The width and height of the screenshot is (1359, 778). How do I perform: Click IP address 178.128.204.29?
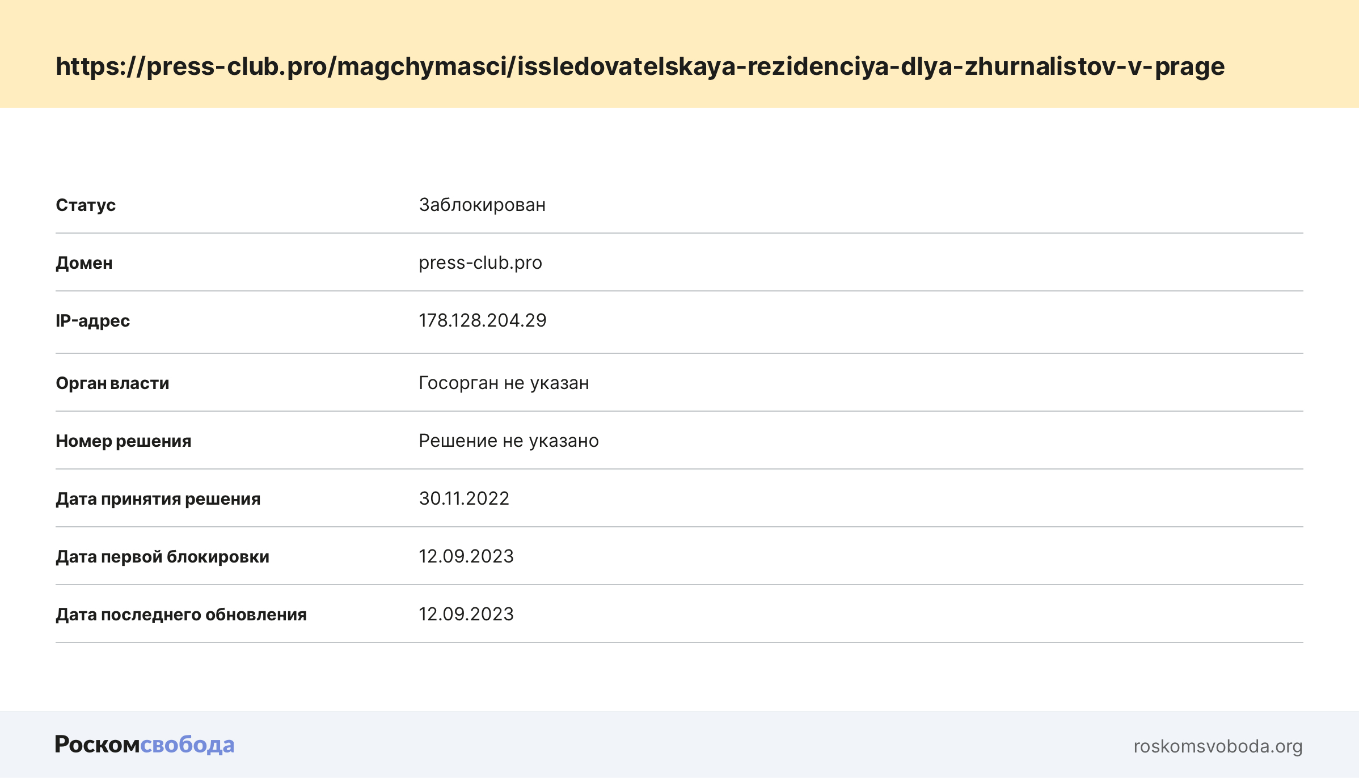pos(482,320)
